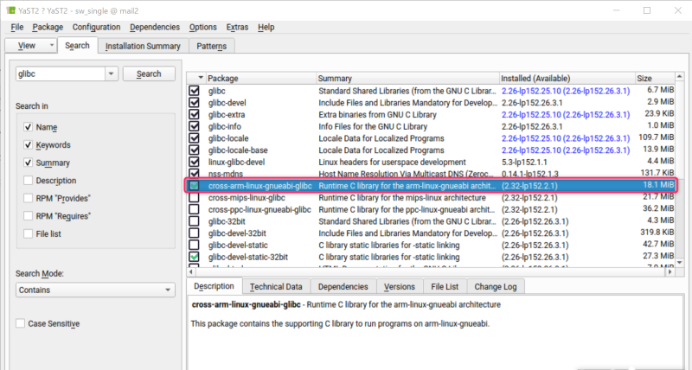Mark cross-mips-linux-glibc for installation
Screen dimensions: 692x370
coord(194,198)
